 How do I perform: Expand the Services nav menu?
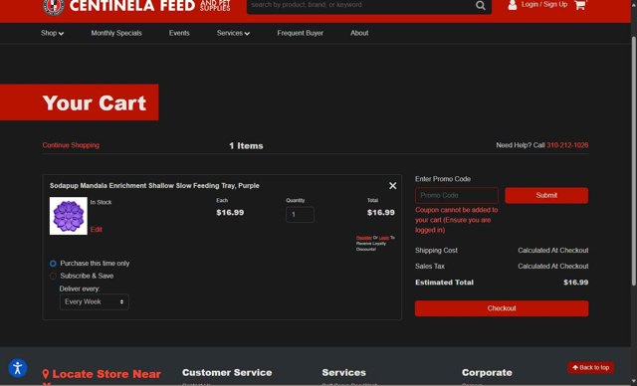pos(233,33)
